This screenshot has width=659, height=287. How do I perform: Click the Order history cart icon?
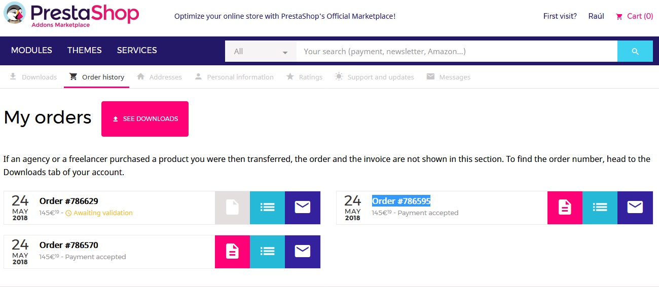click(73, 76)
